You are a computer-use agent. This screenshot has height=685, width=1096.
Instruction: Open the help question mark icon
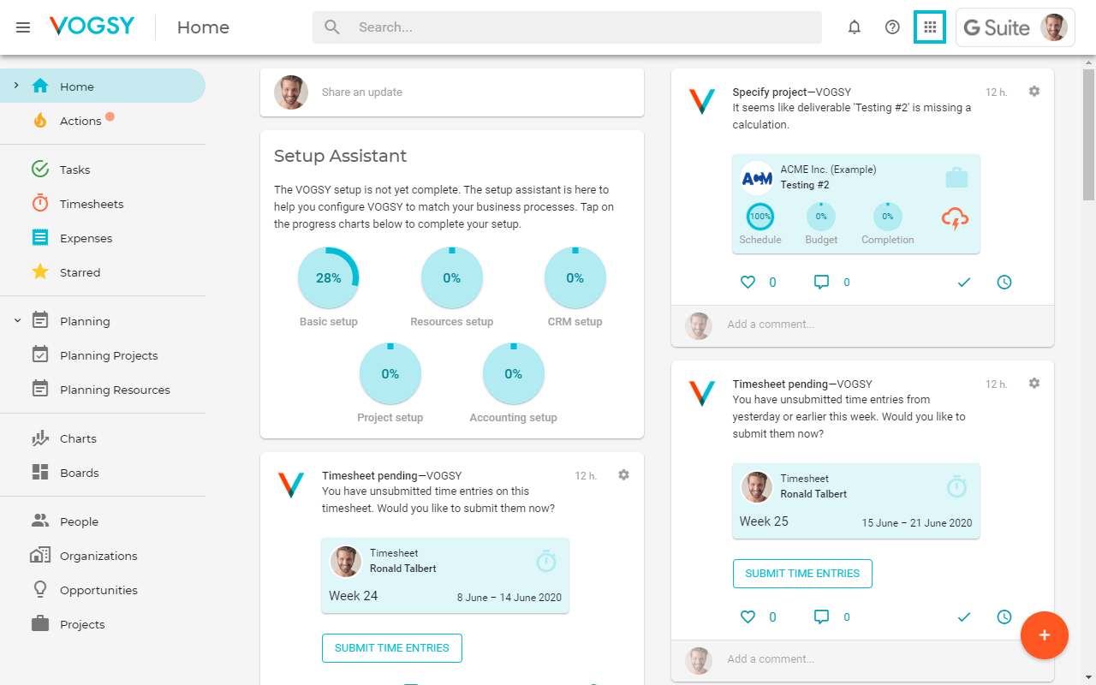(892, 27)
